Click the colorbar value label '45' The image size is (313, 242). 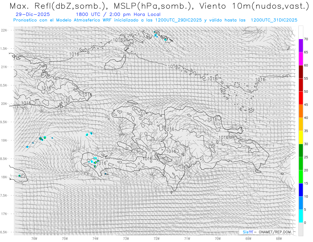306,105
